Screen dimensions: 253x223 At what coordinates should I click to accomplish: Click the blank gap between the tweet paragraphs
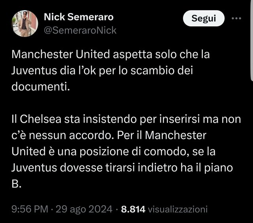click(126, 103)
